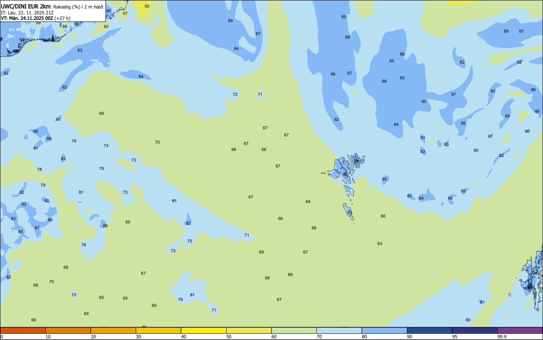Click the 60–70 light green legend swatch
This screenshot has width=543, height=340.
294,330
